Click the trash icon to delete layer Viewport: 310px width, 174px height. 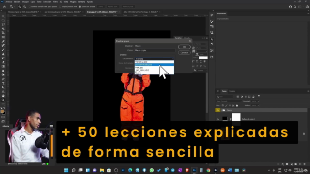click(x=304, y=164)
